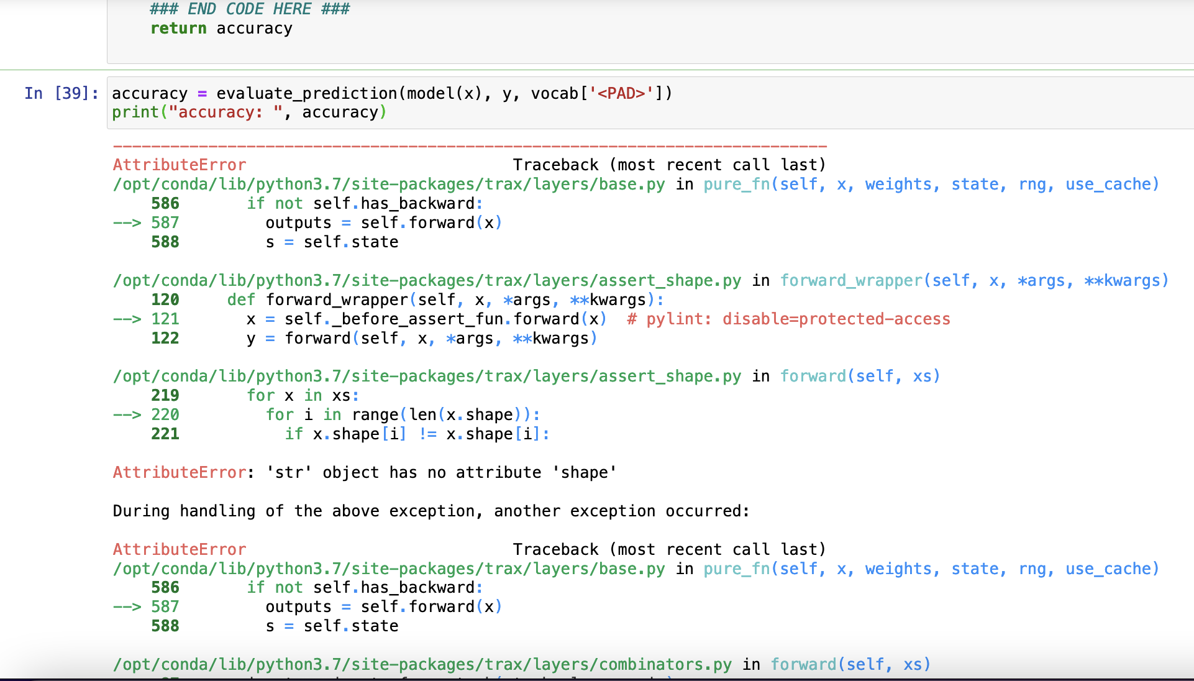The image size is (1194, 681).
Task: Click the pylint disable=protected-access comment
Action: click(789, 319)
